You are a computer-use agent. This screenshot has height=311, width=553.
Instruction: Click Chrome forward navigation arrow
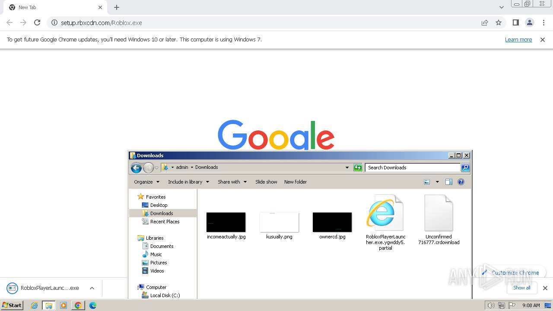click(23, 22)
